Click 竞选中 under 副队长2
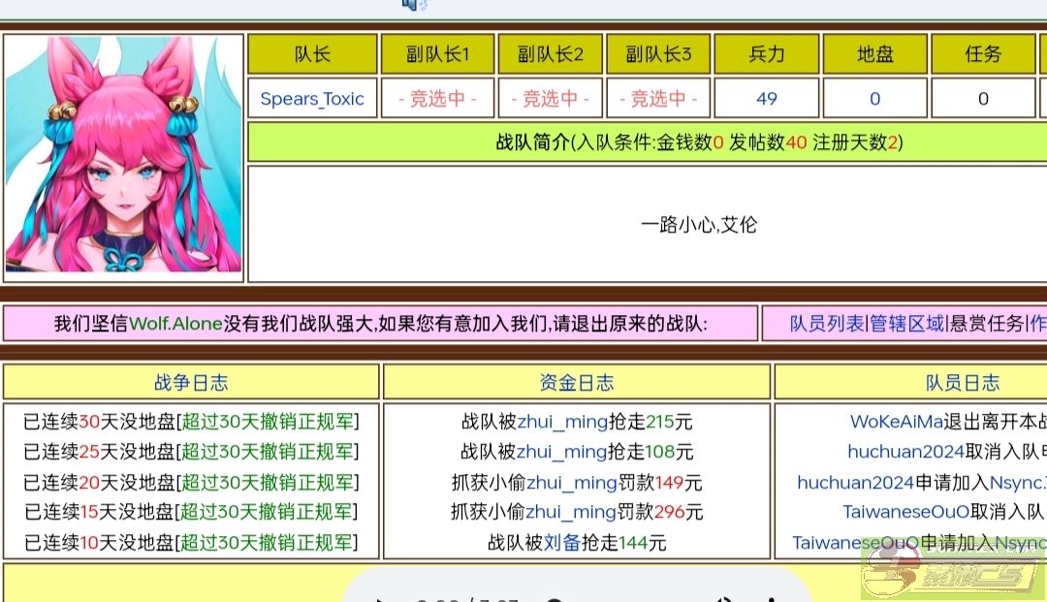This screenshot has width=1047, height=602. [x=551, y=99]
